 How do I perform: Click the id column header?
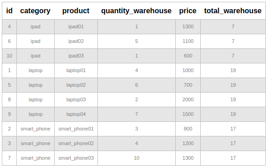pos(10,11)
